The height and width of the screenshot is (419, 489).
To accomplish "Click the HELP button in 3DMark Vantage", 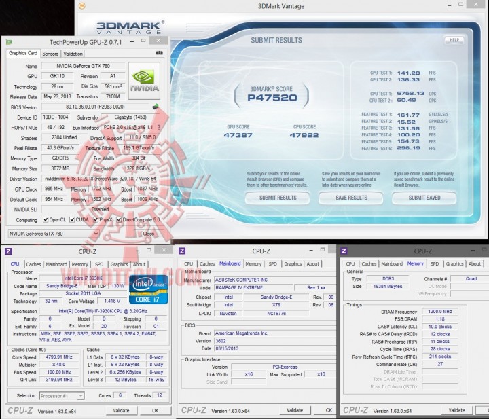I will [454, 40].
